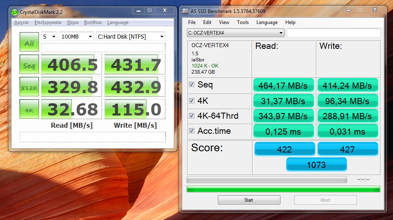The height and width of the screenshot is (220, 393).
Task: Open AS SSD Edit menu
Action: tap(207, 22)
